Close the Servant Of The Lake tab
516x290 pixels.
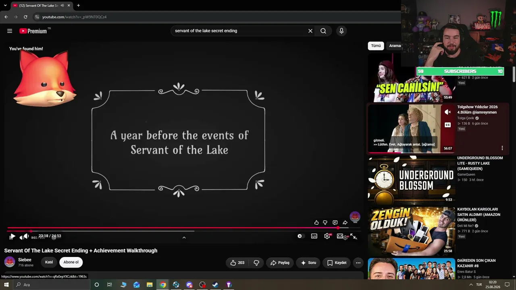coord(69,6)
